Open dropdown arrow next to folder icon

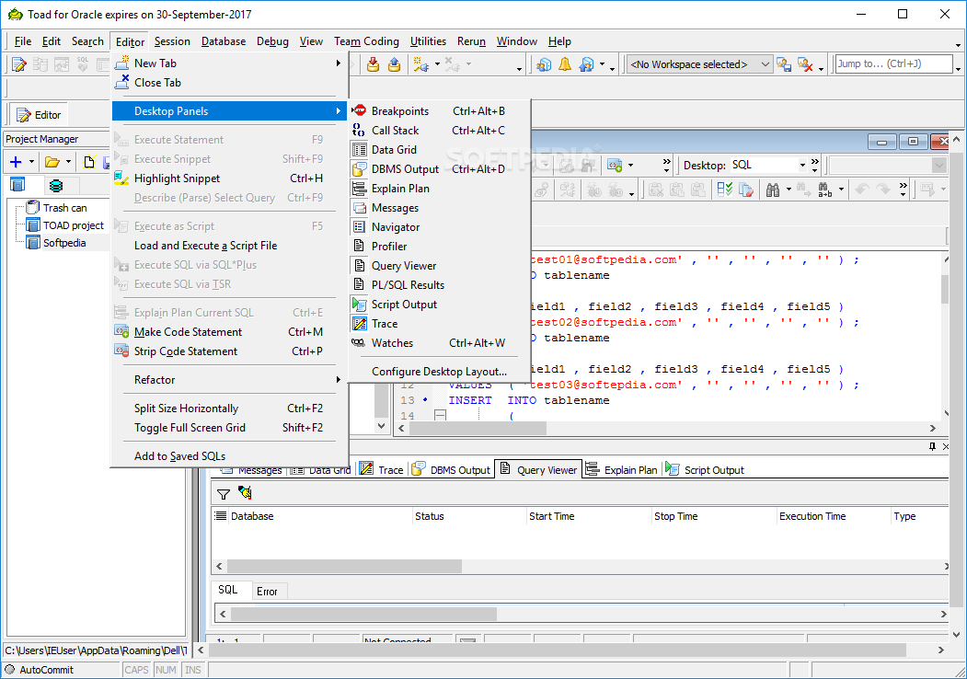[68, 162]
